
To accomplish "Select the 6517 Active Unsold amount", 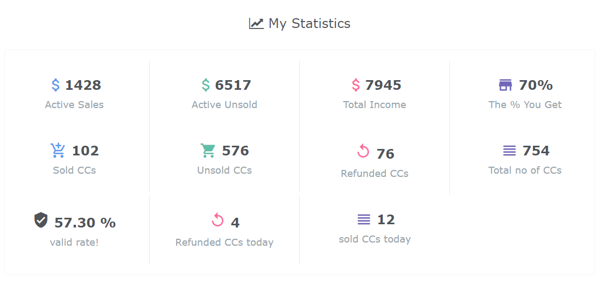I will tap(233, 85).
